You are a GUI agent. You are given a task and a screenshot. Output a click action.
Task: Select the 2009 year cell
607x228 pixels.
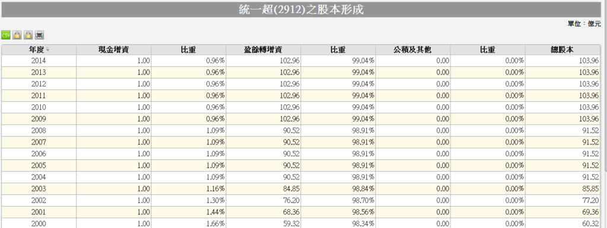(x=39, y=118)
